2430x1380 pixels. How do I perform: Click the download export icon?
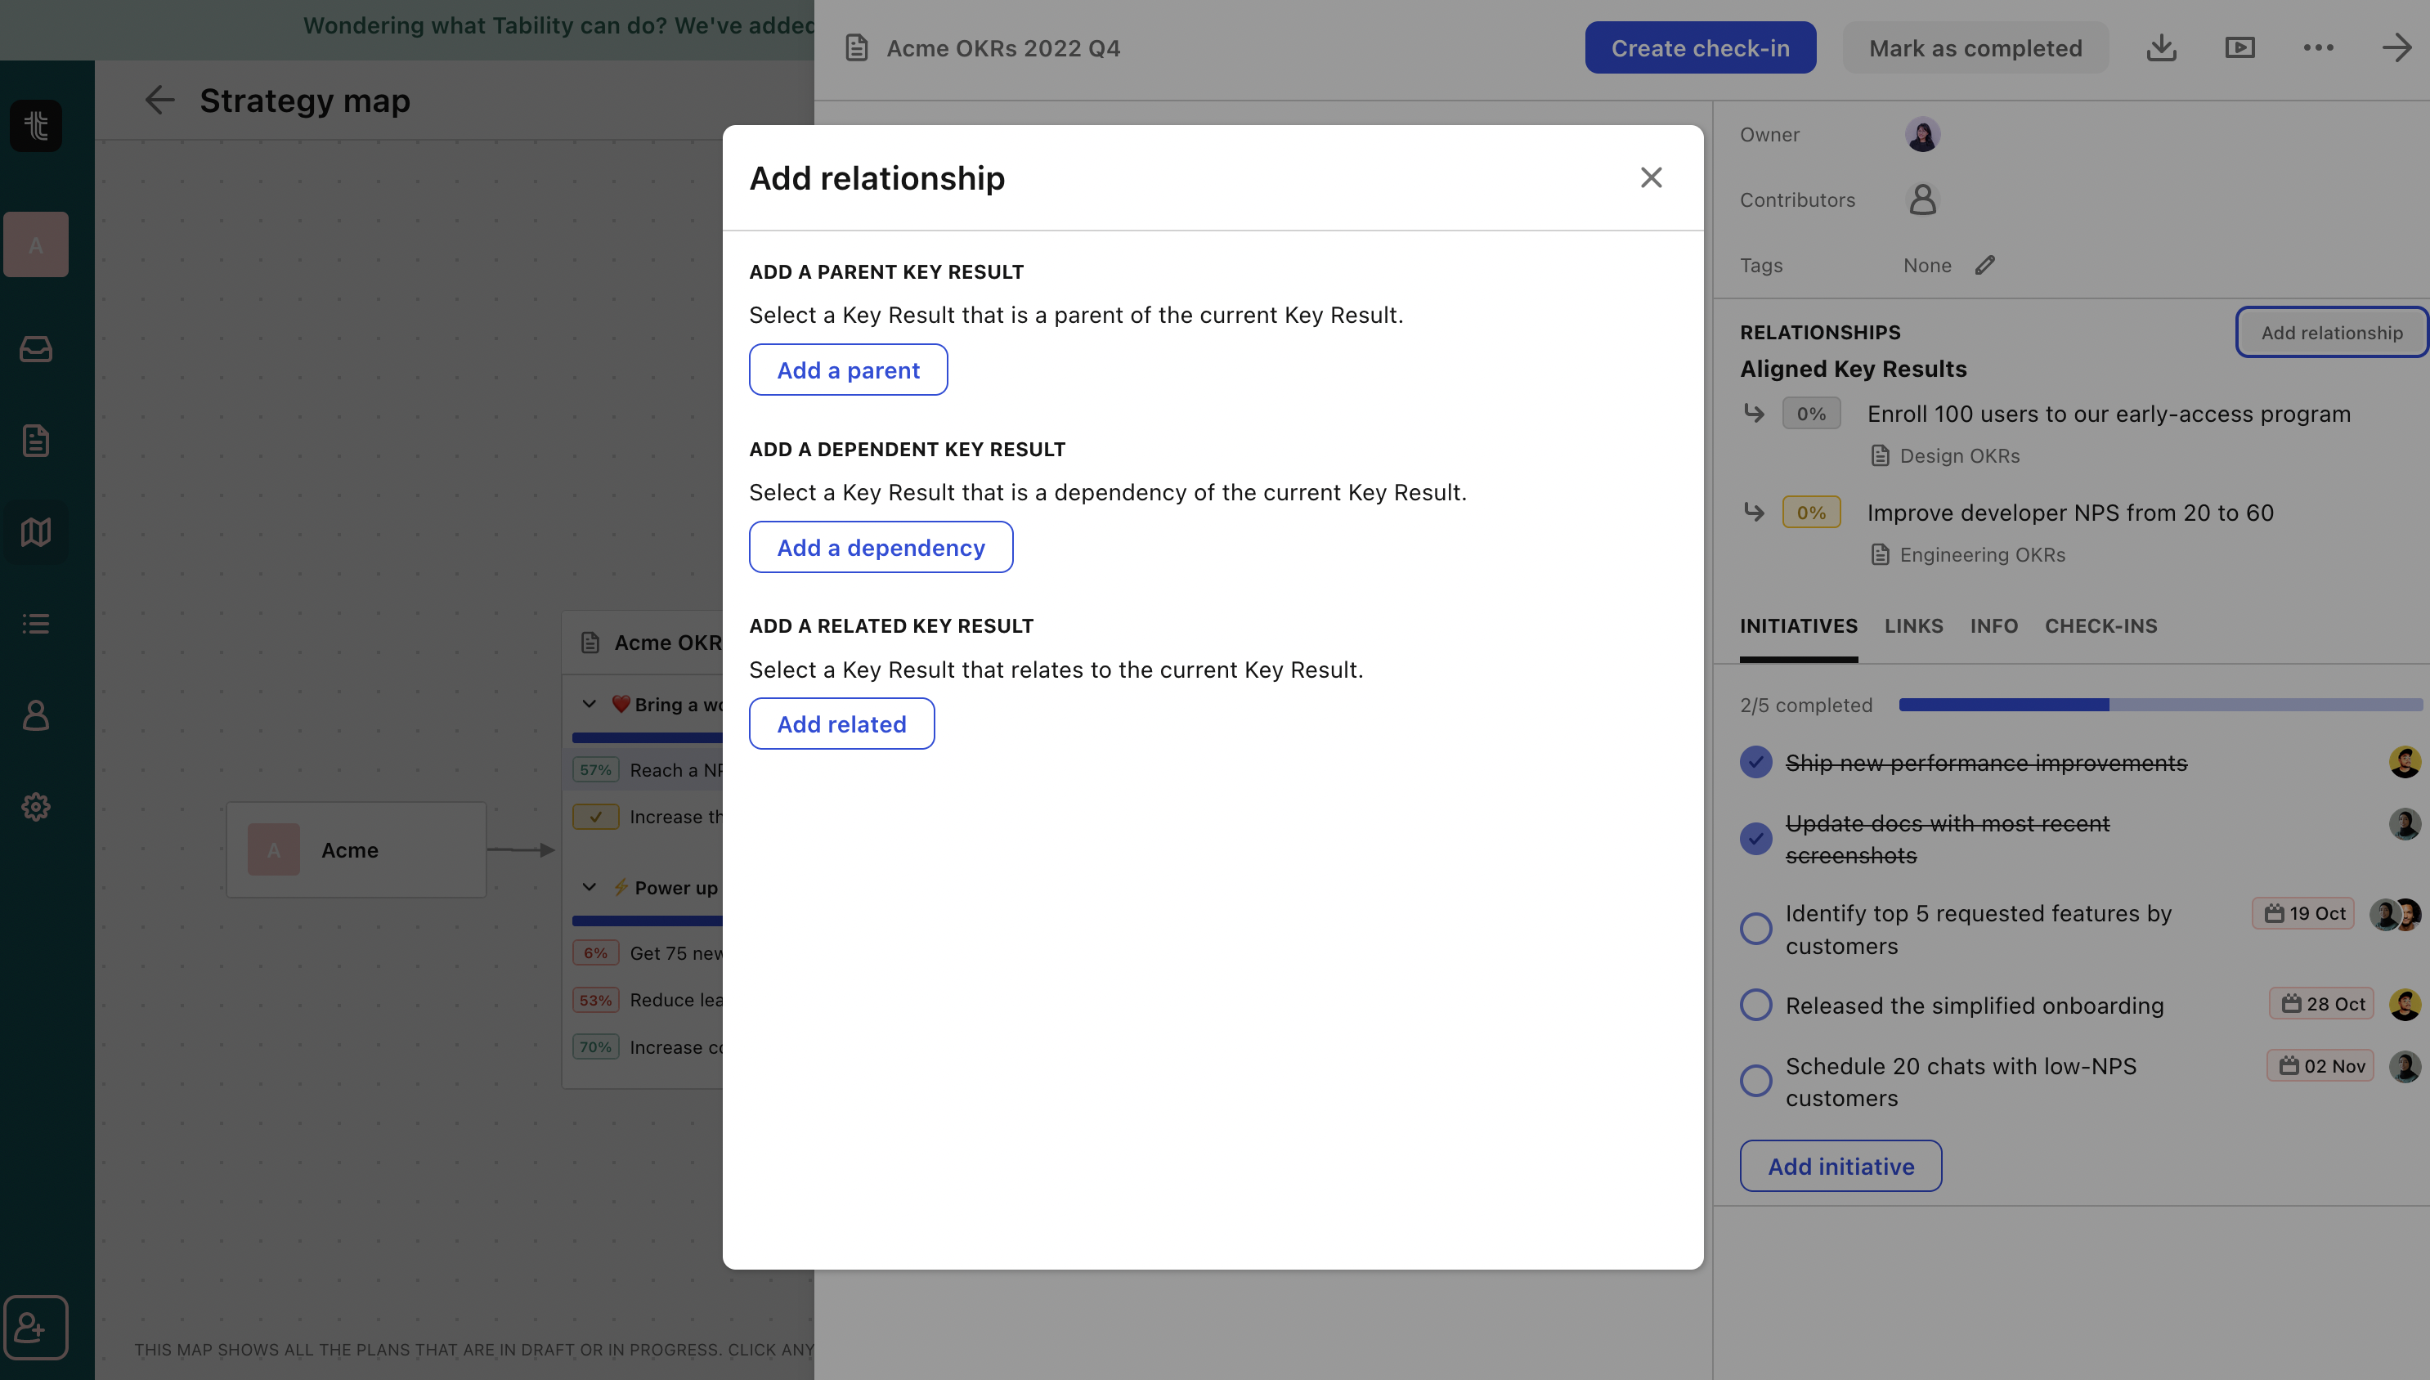coord(2161,47)
